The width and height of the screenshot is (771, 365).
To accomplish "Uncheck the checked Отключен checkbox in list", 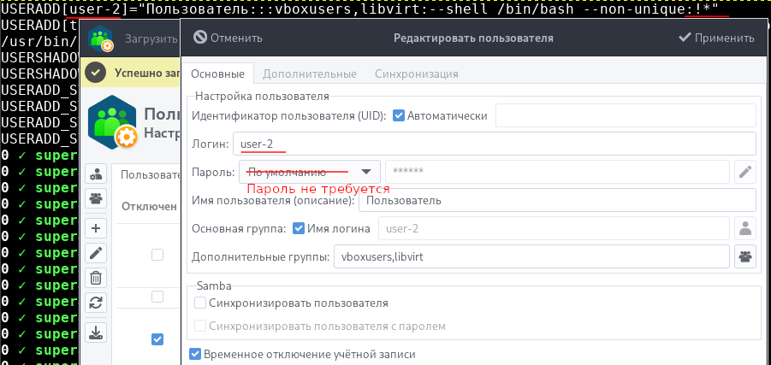I will pos(157,339).
